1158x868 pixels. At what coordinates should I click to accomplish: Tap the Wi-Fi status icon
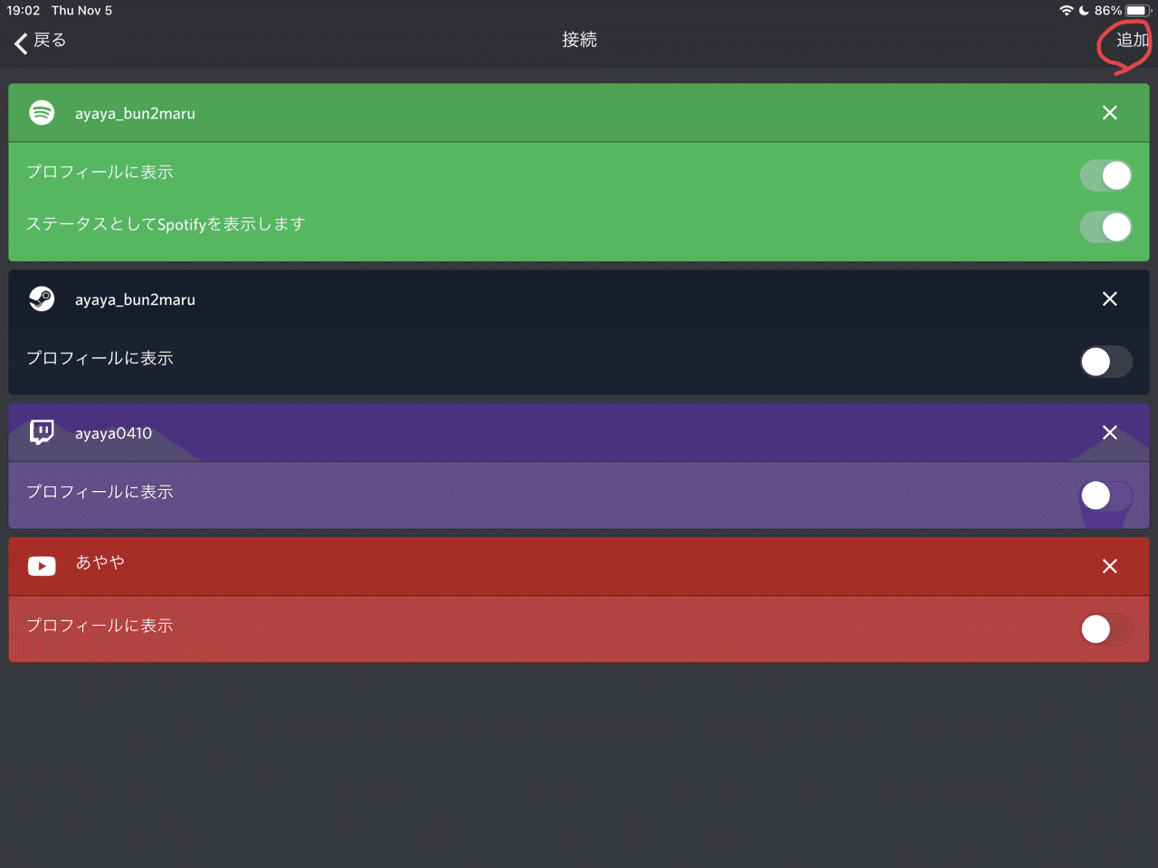pyautogui.click(x=1067, y=10)
